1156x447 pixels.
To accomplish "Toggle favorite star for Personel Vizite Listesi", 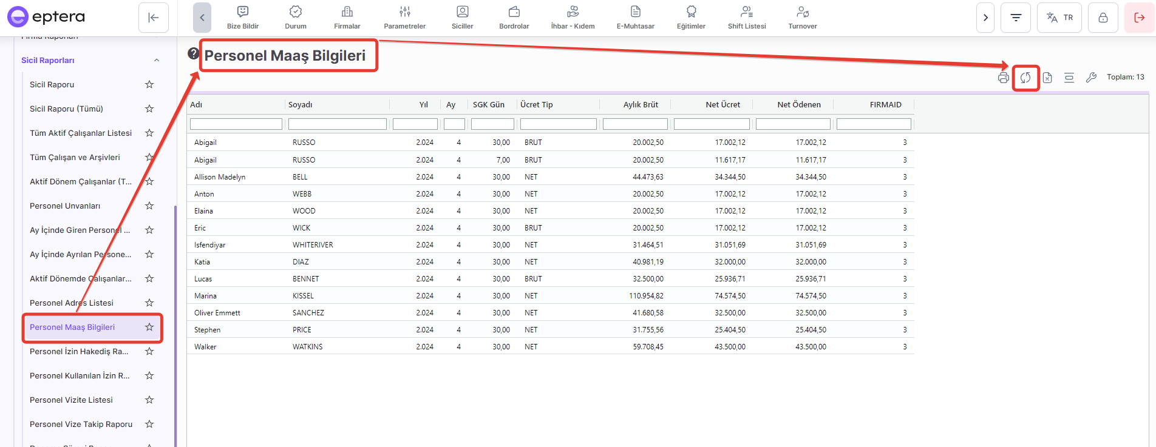I will click(149, 400).
